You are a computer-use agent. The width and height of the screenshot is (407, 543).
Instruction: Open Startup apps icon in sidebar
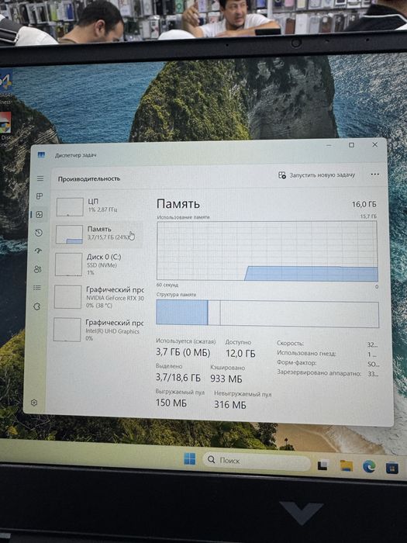tap(39, 251)
